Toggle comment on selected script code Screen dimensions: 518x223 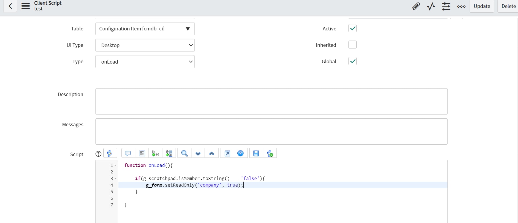click(x=128, y=153)
